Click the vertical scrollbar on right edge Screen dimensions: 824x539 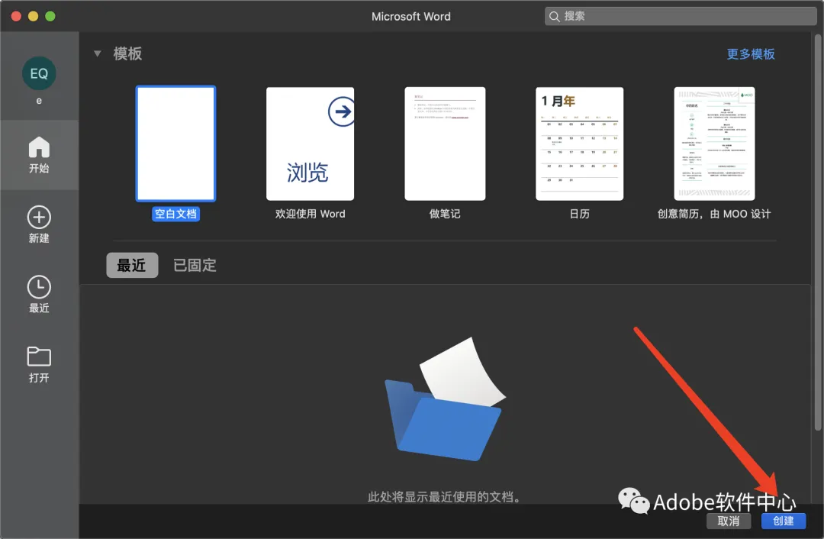(818, 231)
